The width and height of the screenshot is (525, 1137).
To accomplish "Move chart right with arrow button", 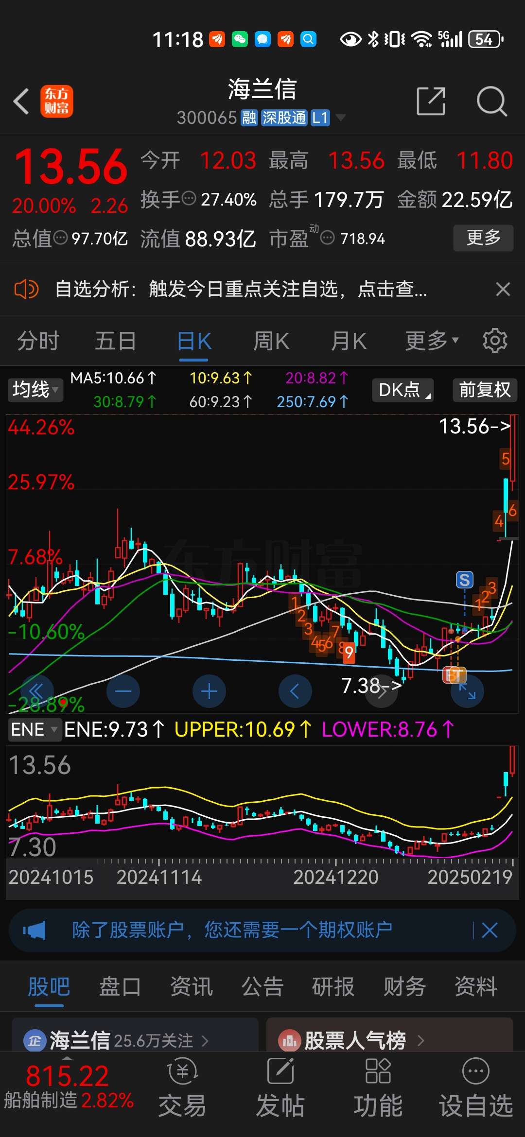I will [x=382, y=691].
